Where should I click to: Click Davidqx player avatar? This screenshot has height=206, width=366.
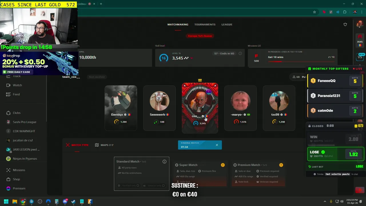121,101
